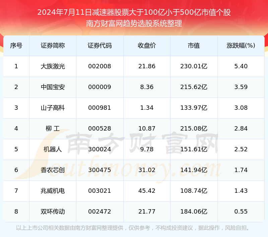Click the change value '1.43'

point(241,191)
